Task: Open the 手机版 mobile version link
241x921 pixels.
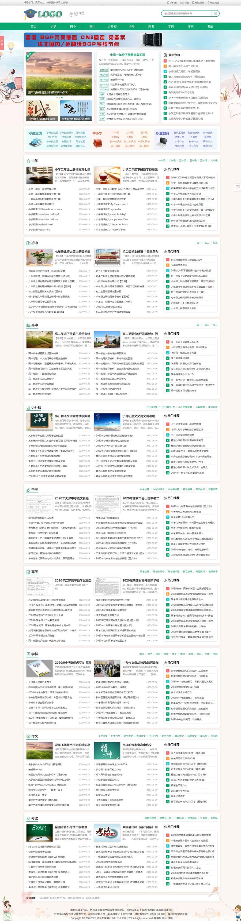Action: point(172,2)
